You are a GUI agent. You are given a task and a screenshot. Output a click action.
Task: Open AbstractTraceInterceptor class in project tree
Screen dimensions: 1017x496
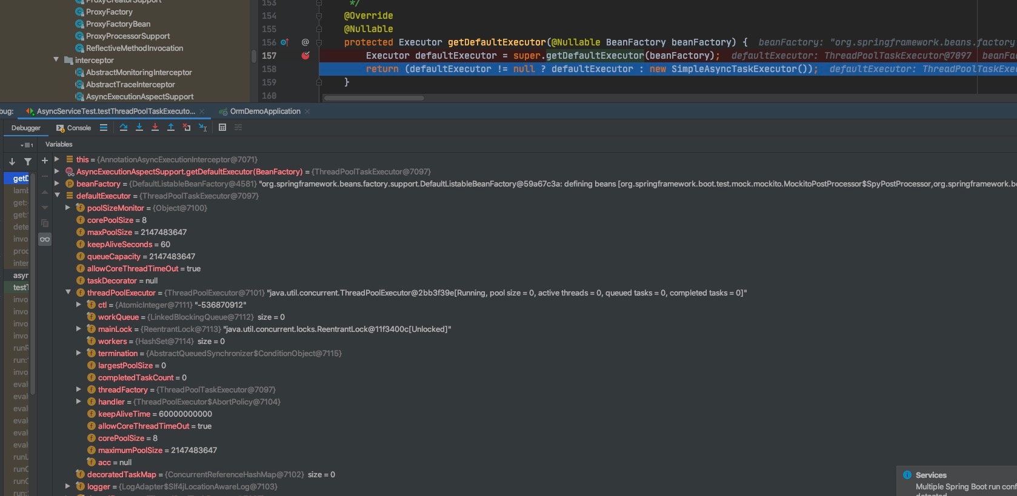(x=130, y=84)
